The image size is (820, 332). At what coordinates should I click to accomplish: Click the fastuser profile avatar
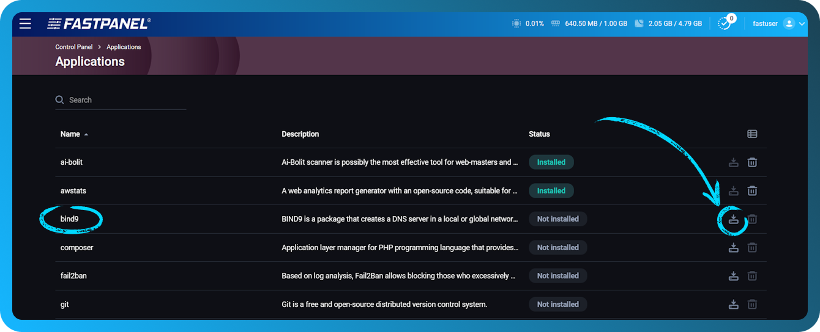789,24
